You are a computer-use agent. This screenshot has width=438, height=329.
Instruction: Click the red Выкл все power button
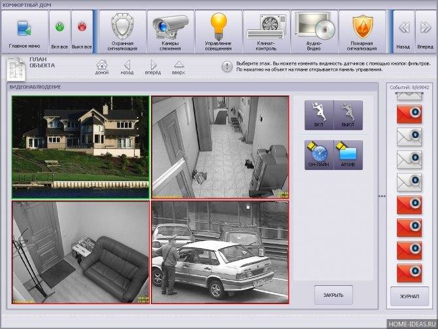pos(82,31)
